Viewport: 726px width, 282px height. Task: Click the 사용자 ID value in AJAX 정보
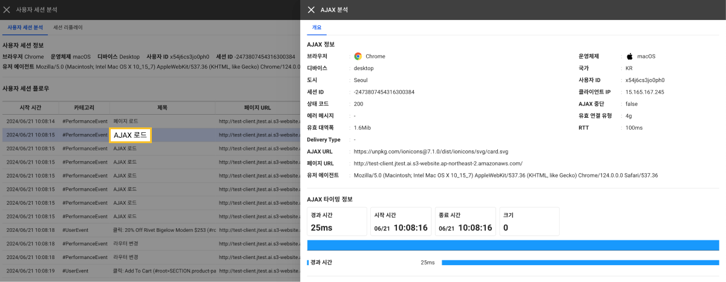click(x=645, y=80)
